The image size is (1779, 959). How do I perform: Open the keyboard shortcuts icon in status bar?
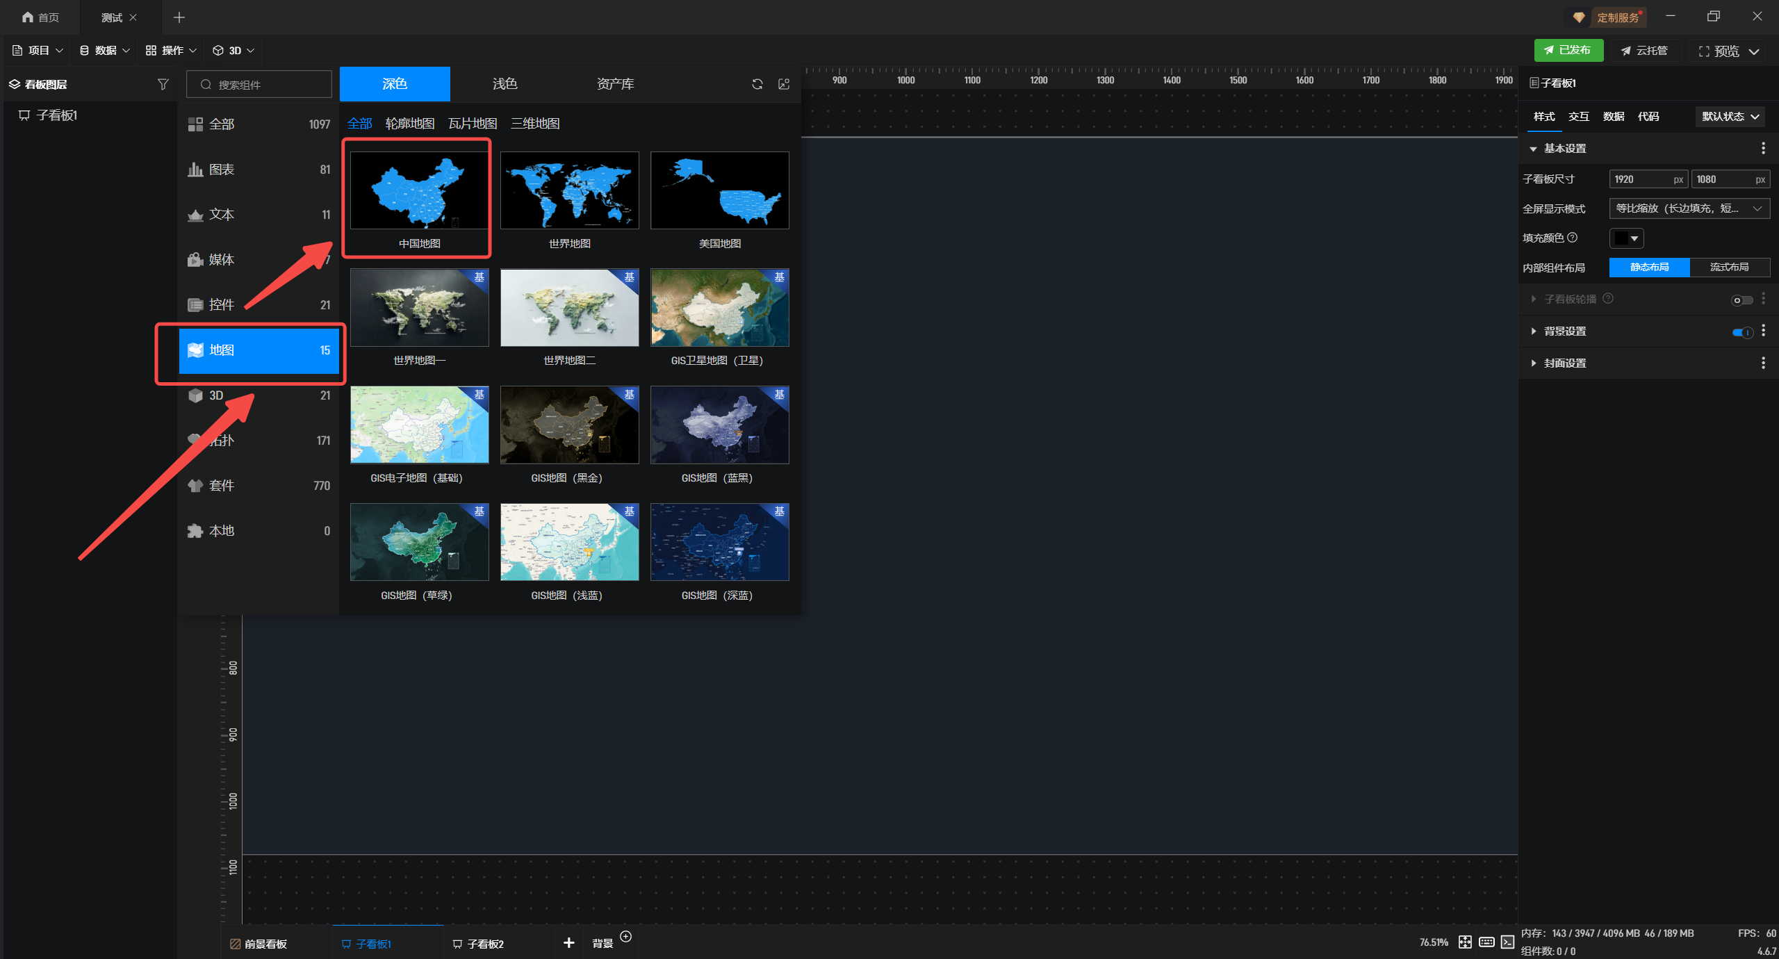coord(1486,942)
